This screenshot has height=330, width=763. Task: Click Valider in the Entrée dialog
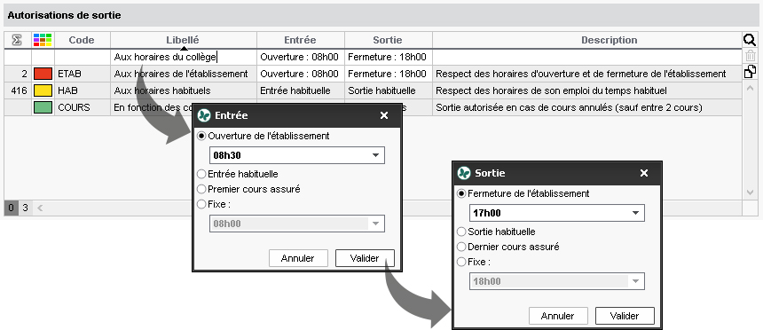[365, 258]
